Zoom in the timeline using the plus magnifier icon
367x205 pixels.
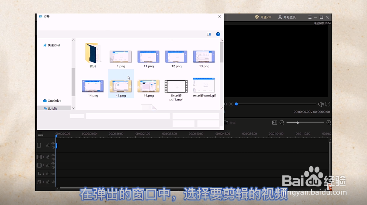click(x=329, y=122)
